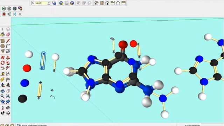224x126 pixels.
Task: Pick the blue nitrogen sphere in left palette
Action: coord(25,83)
